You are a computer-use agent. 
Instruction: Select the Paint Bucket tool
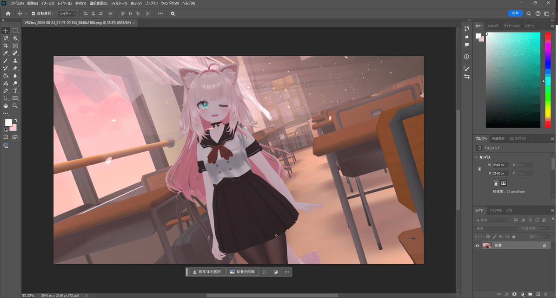click(6, 76)
